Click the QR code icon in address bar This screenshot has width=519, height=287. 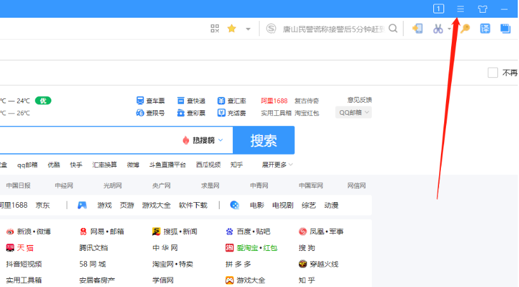tap(215, 29)
